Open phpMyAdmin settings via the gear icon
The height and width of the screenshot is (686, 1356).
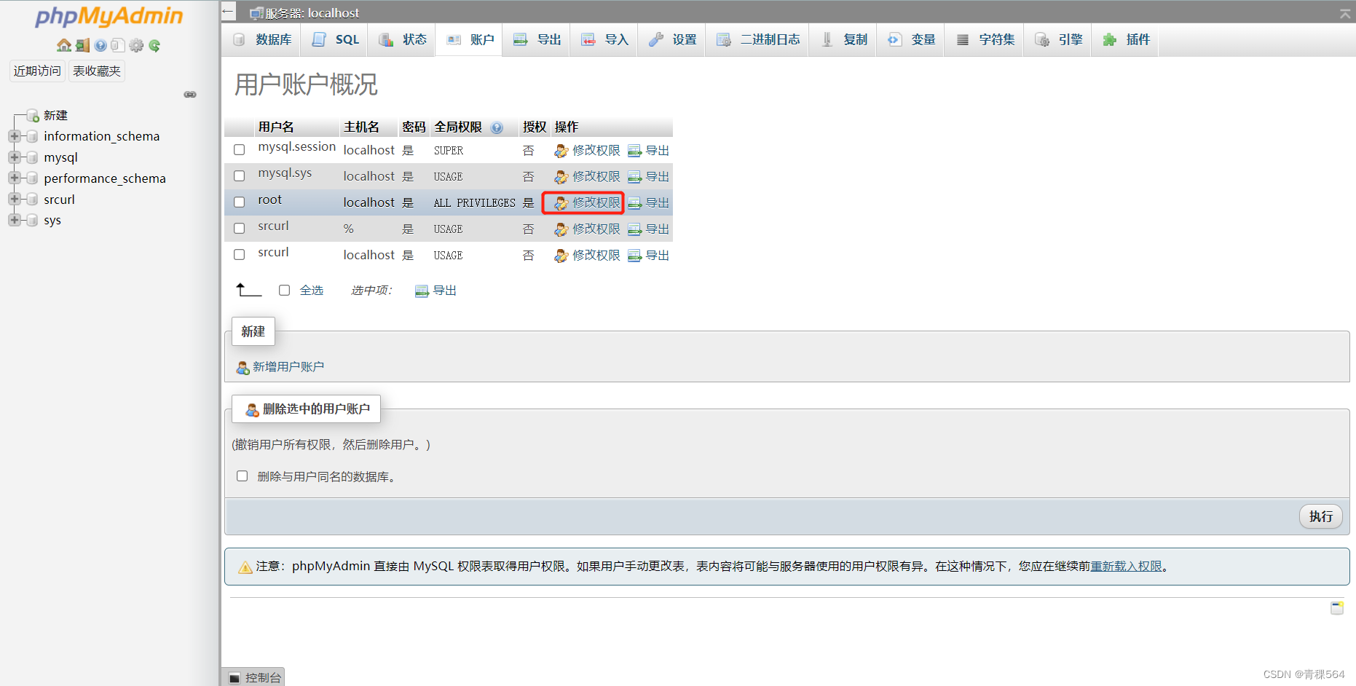pos(136,45)
